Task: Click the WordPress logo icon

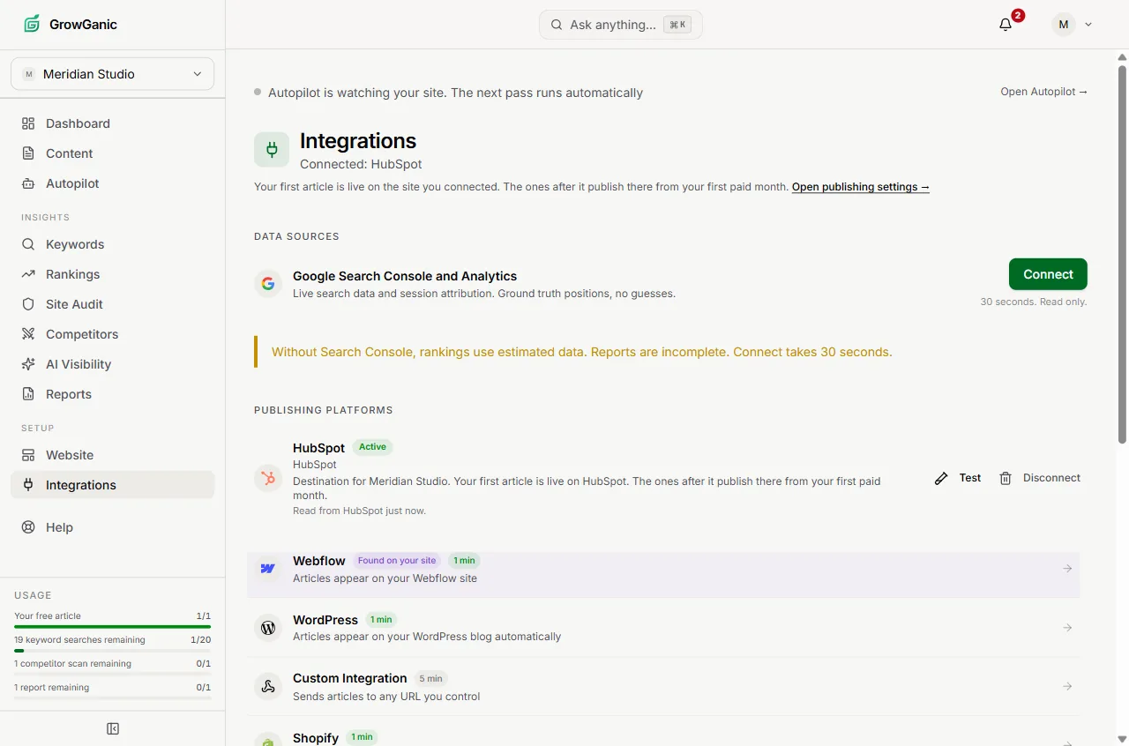Action: [x=268, y=628]
